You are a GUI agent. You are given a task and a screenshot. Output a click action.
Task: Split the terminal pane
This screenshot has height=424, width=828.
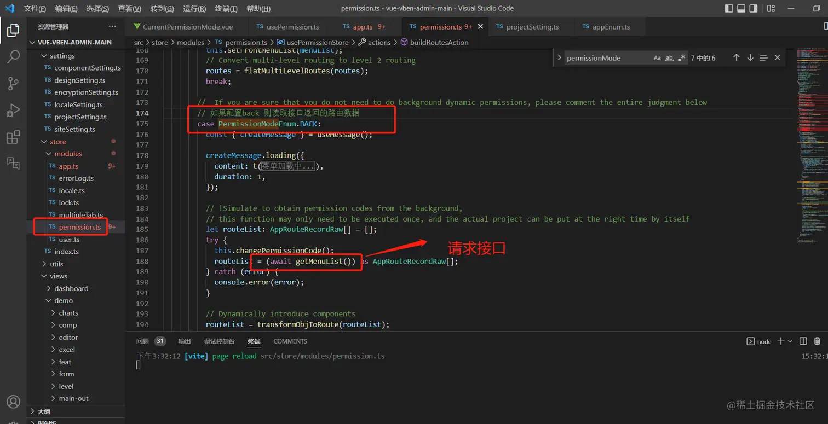pyautogui.click(x=803, y=341)
